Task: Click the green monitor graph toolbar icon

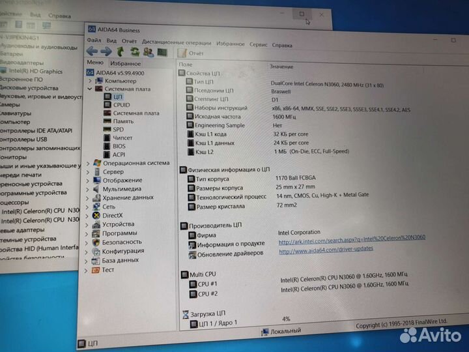Action: [x=162, y=52]
